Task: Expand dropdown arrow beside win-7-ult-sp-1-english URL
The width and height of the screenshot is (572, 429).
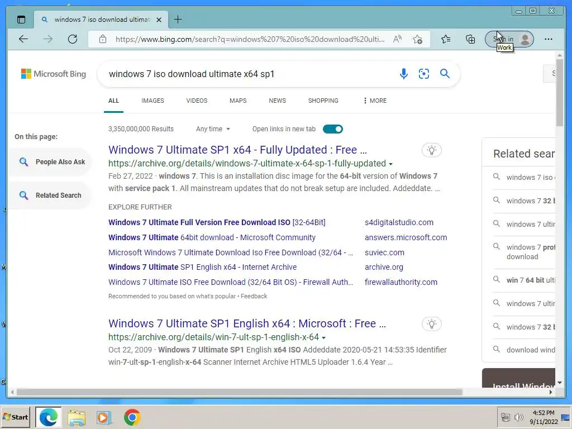Action: click(x=323, y=338)
